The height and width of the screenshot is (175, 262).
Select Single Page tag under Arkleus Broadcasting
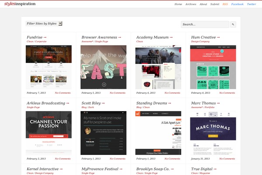(33, 107)
